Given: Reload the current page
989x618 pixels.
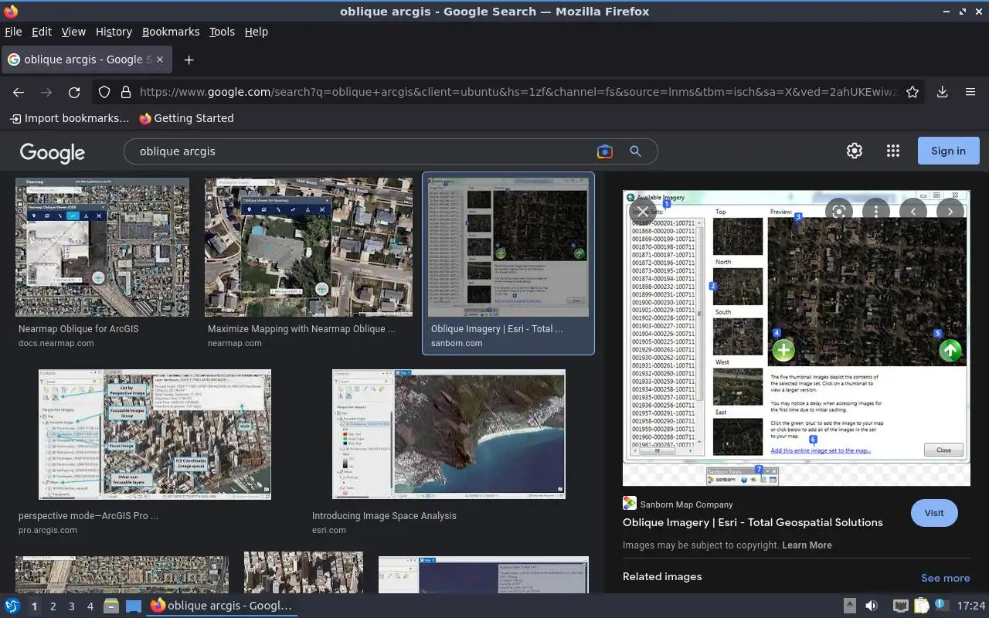Looking at the screenshot, I should click(x=74, y=92).
